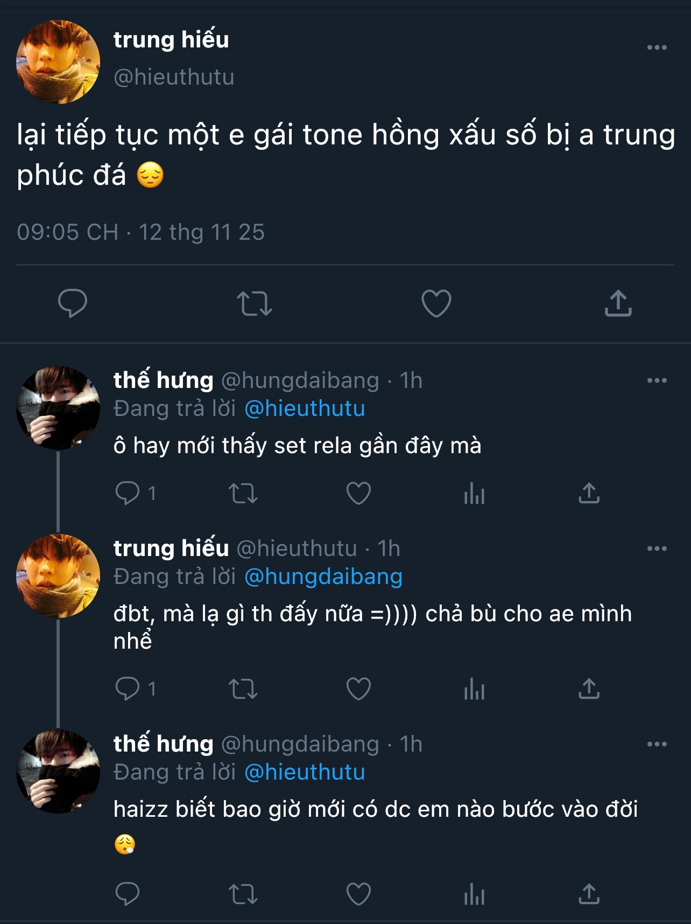
Task: Like the main tweet with heart icon
Action: point(436,303)
